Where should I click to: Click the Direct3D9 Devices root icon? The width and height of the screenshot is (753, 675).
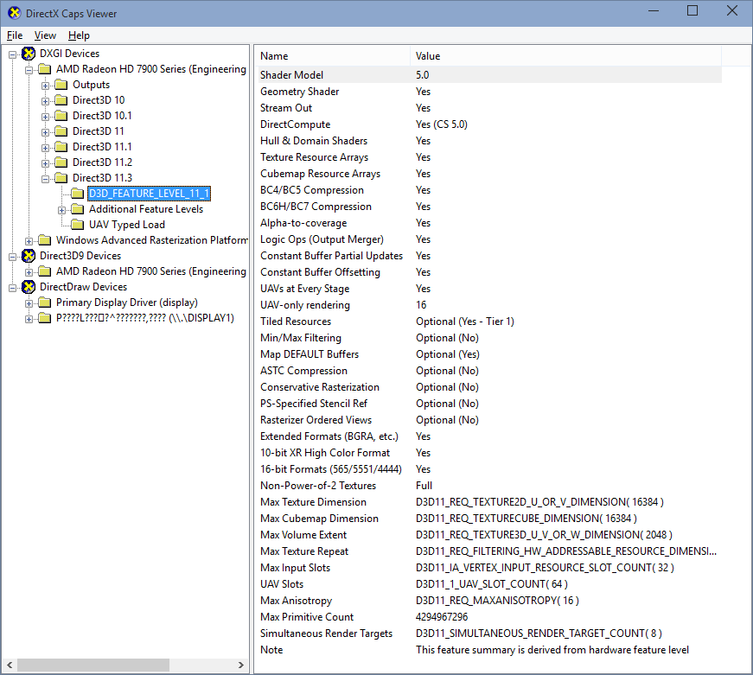coord(29,256)
